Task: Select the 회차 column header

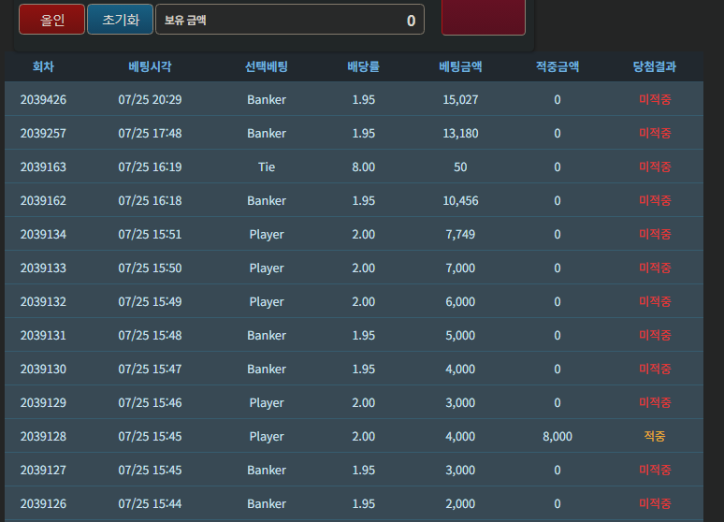Action: click(x=43, y=66)
